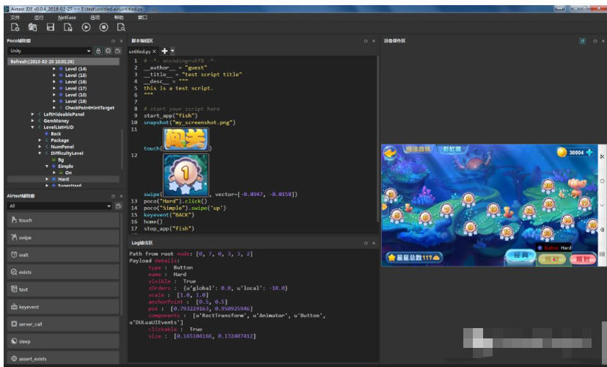Insert a keyevent command
Viewport: 607px width, 367px height.
(x=63, y=307)
